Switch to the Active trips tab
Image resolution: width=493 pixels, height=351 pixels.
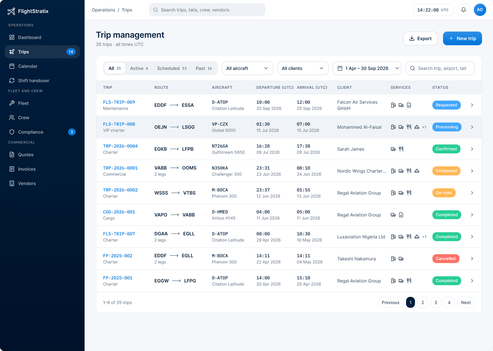[139, 68]
